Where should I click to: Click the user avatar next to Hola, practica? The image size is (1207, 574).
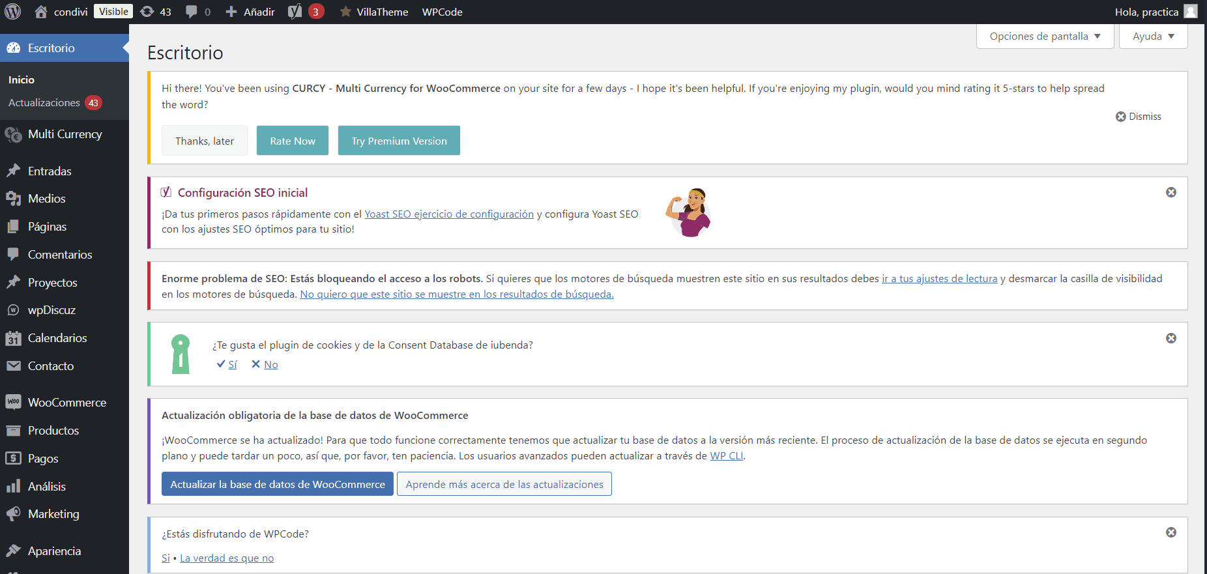pos(1191,12)
